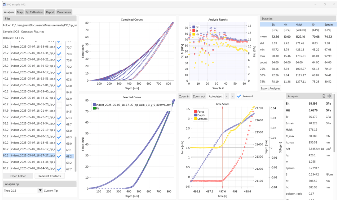Switch to the Analysis tab
This screenshot has height=203, width=340.
[9, 12]
